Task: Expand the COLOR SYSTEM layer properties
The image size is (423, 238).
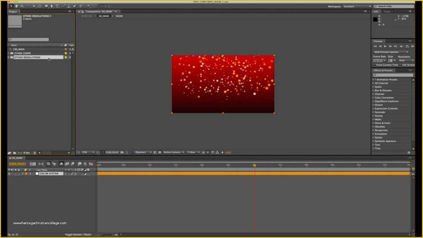Action: coord(23,174)
